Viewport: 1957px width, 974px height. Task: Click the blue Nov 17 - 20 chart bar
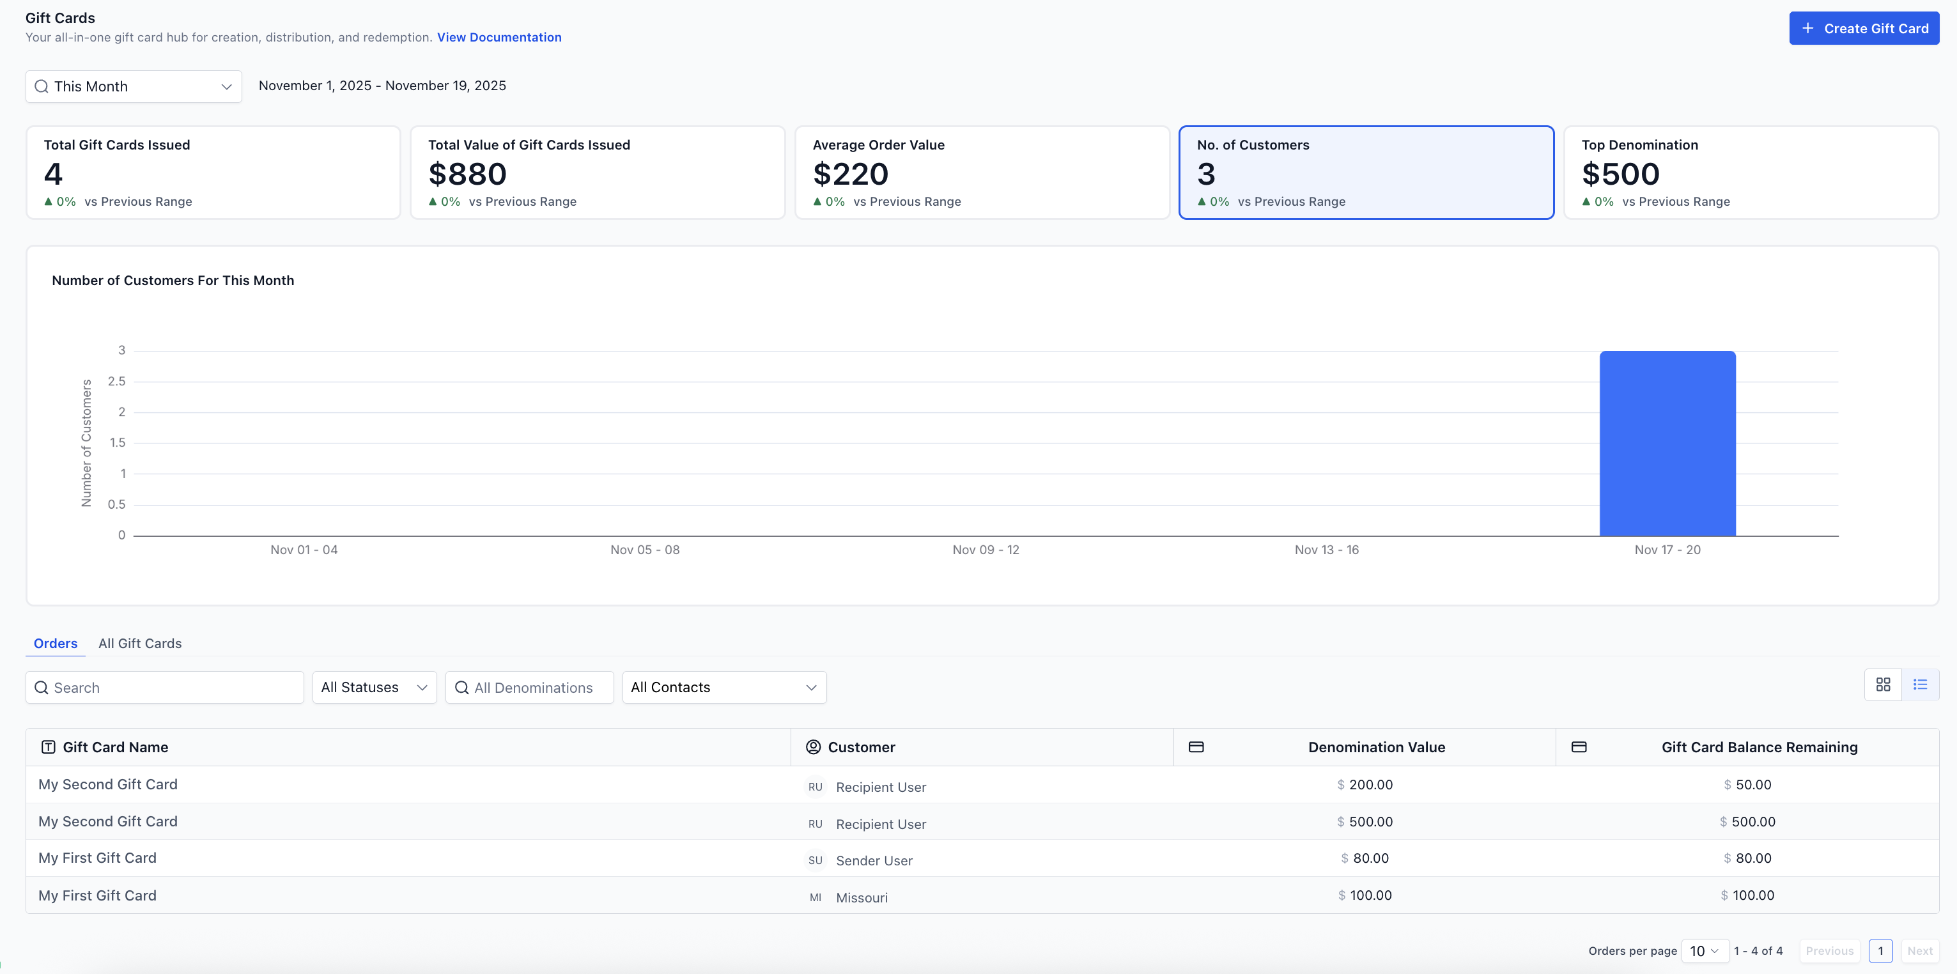1667,443
